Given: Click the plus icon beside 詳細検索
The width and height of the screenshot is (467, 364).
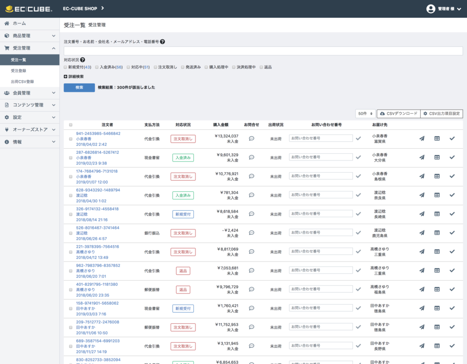Looking at the screenshot, I should (65, 77).
